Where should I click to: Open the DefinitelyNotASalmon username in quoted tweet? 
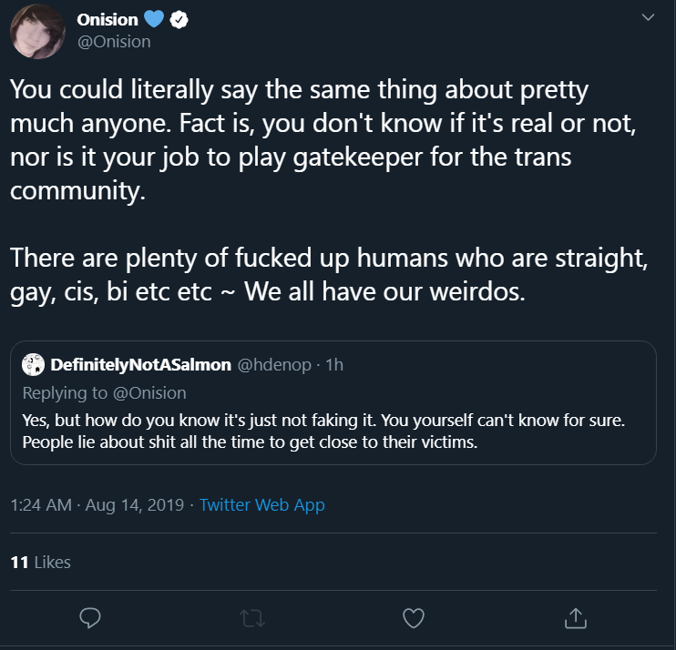click(141, 365)
